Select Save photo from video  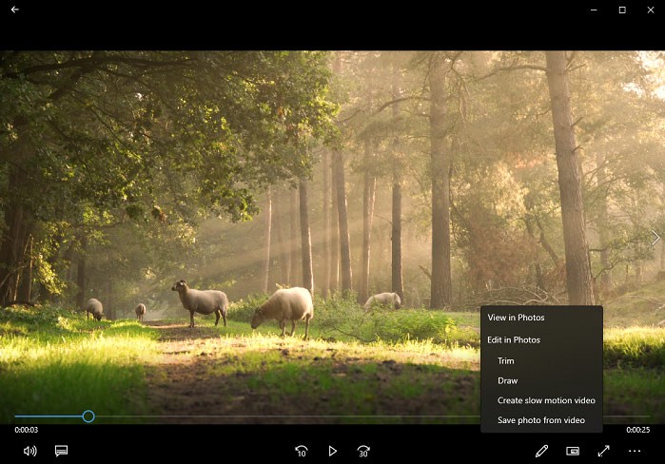540,420
